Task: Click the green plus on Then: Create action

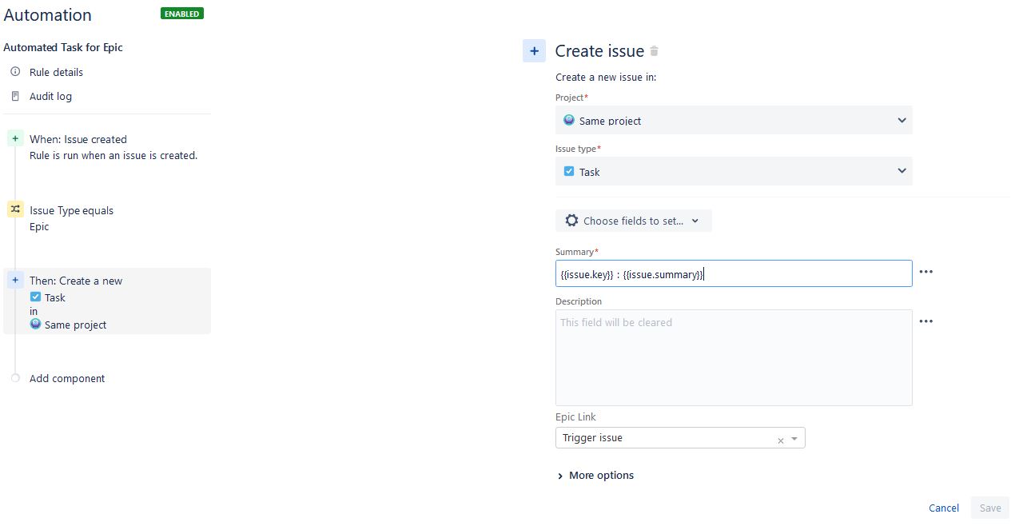Action: click(15, 280)
